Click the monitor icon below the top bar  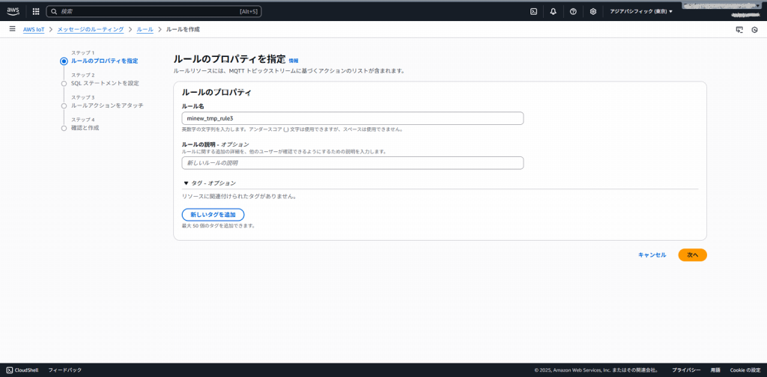click(739, 30)
